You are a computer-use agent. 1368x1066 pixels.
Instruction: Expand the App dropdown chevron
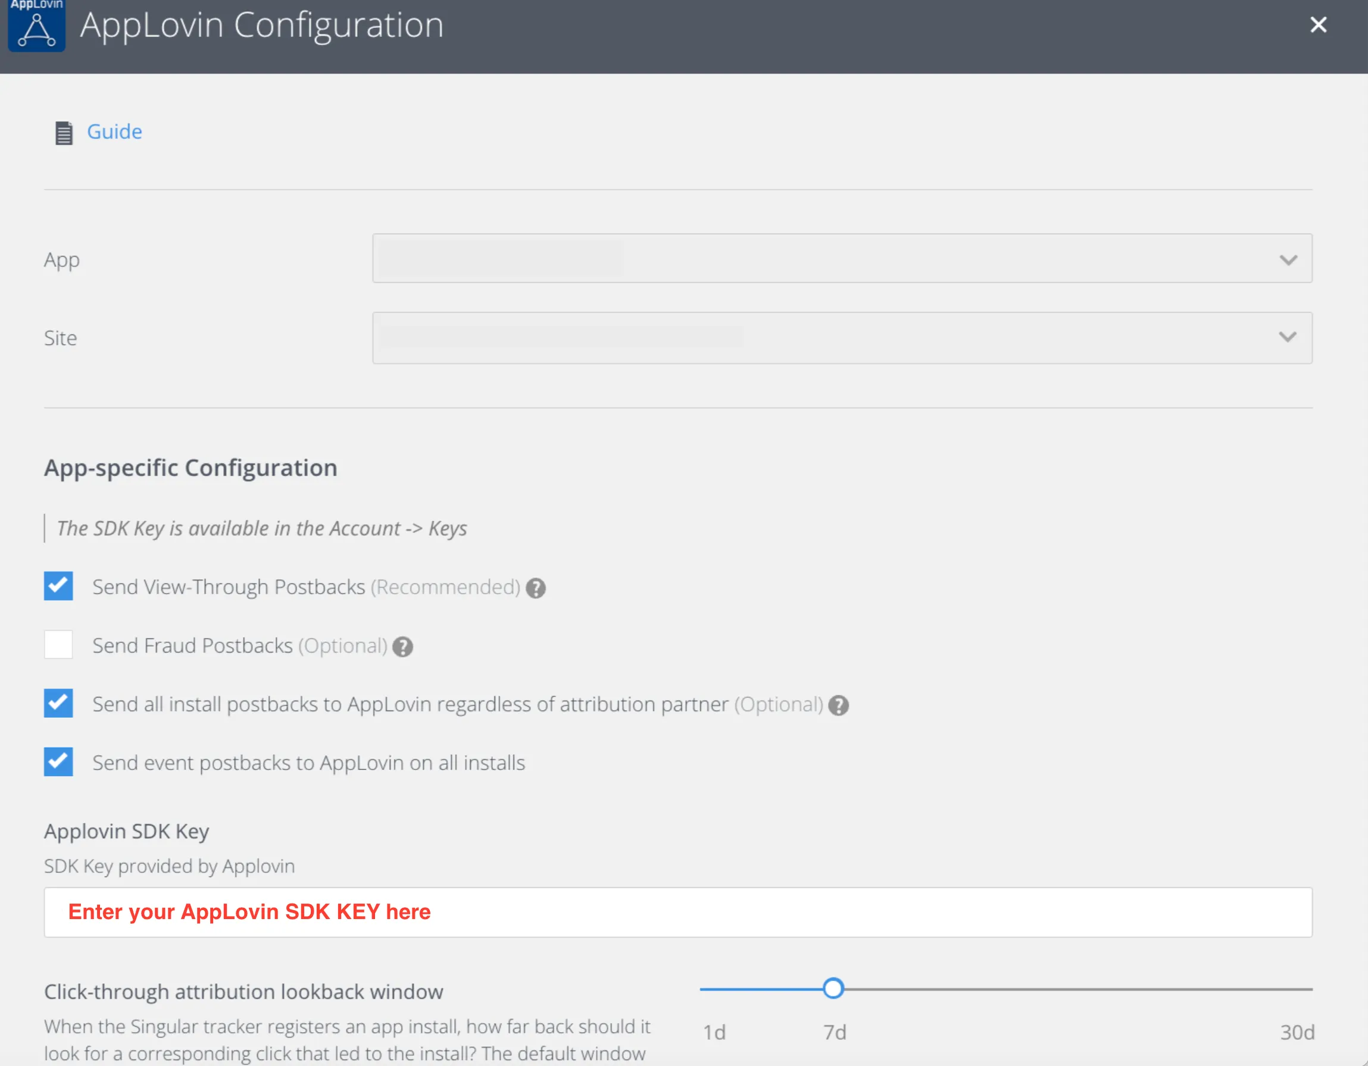(x=1288, y=259)
